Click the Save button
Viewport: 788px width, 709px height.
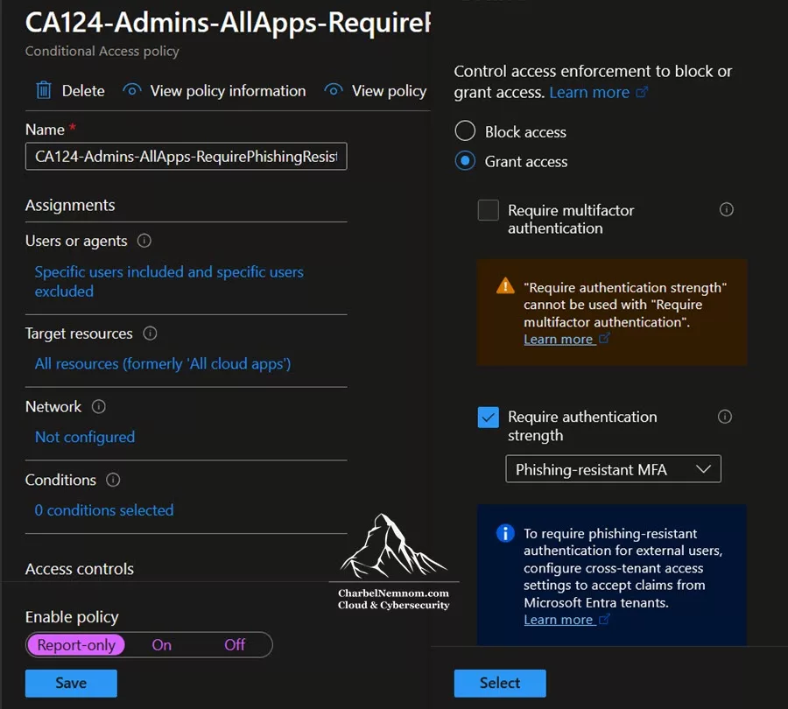click(x=71, y=683)
